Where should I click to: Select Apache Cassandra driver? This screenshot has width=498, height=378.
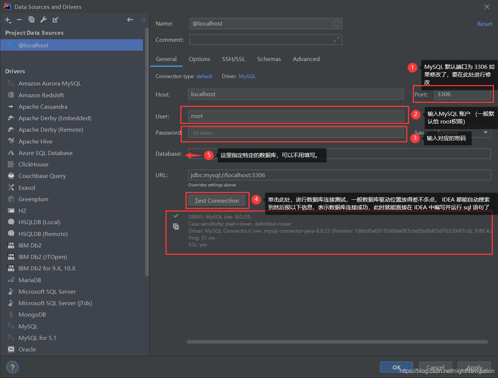pyautogui.click(x=43, y=107)
